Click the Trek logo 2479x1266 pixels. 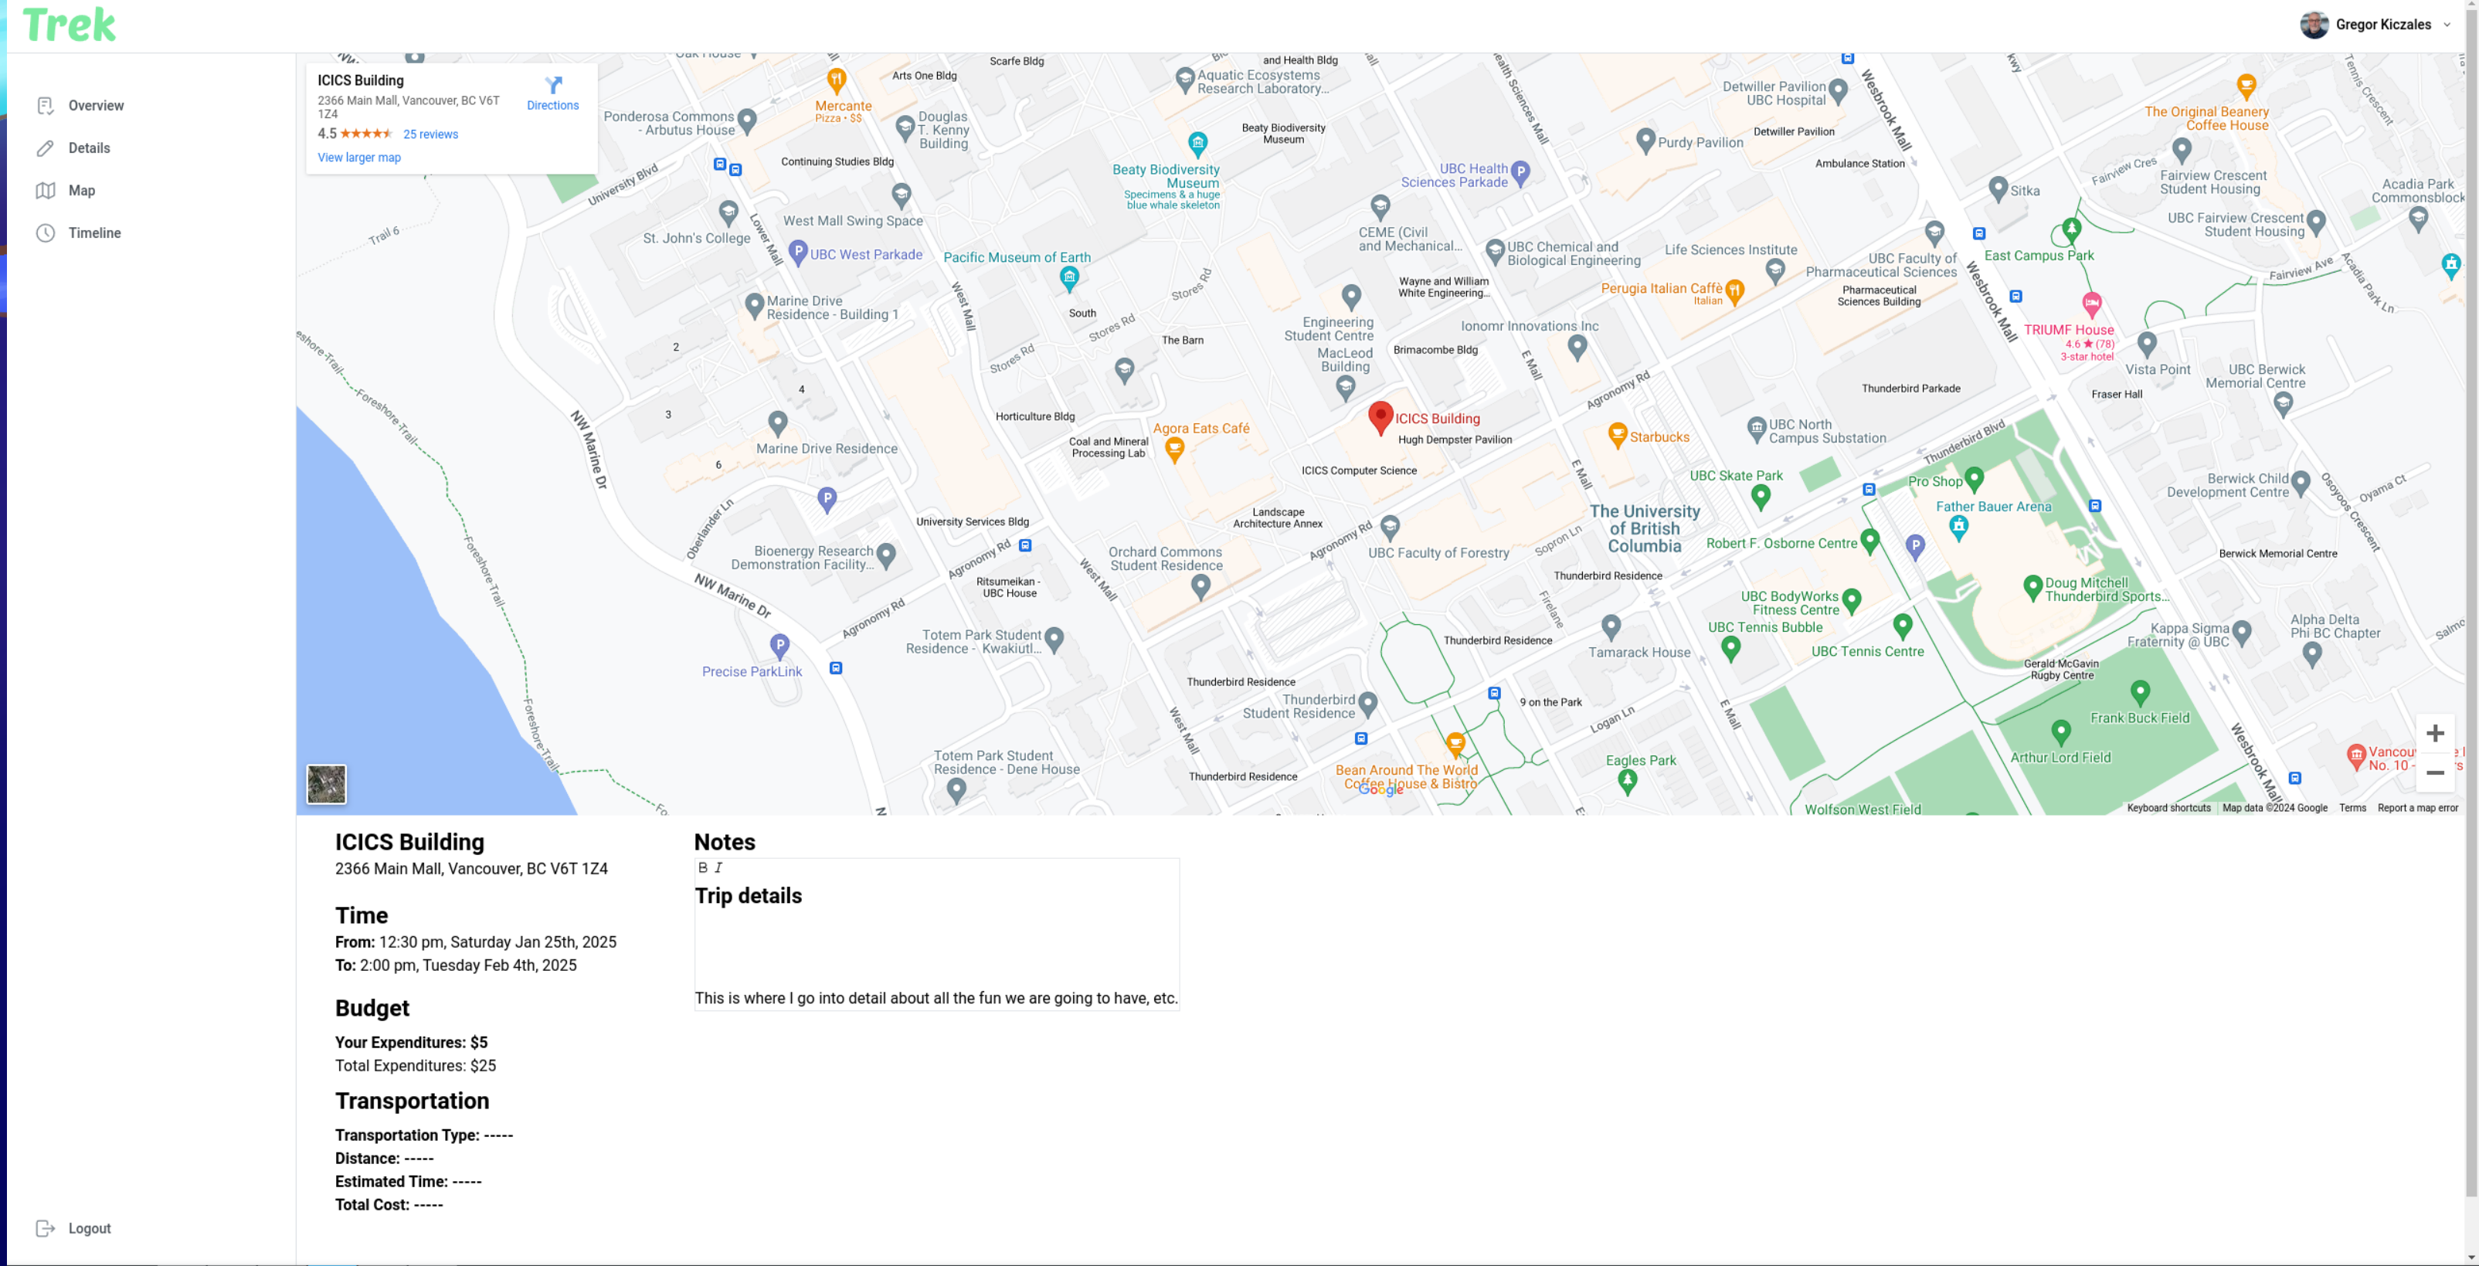tap(70, 25)
